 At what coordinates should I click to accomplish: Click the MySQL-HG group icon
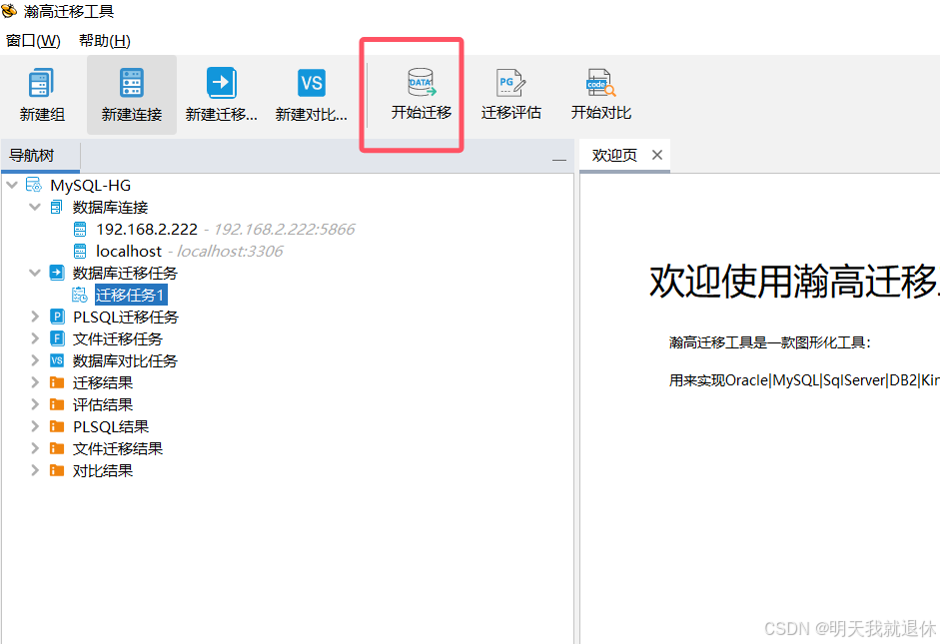tap(34, 185)
